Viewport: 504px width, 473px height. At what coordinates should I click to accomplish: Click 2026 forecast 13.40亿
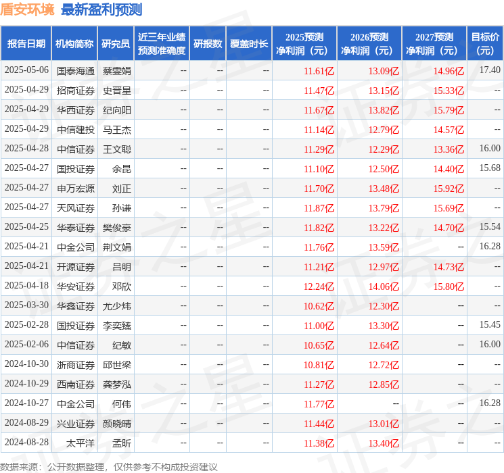[x=384, y=443]
